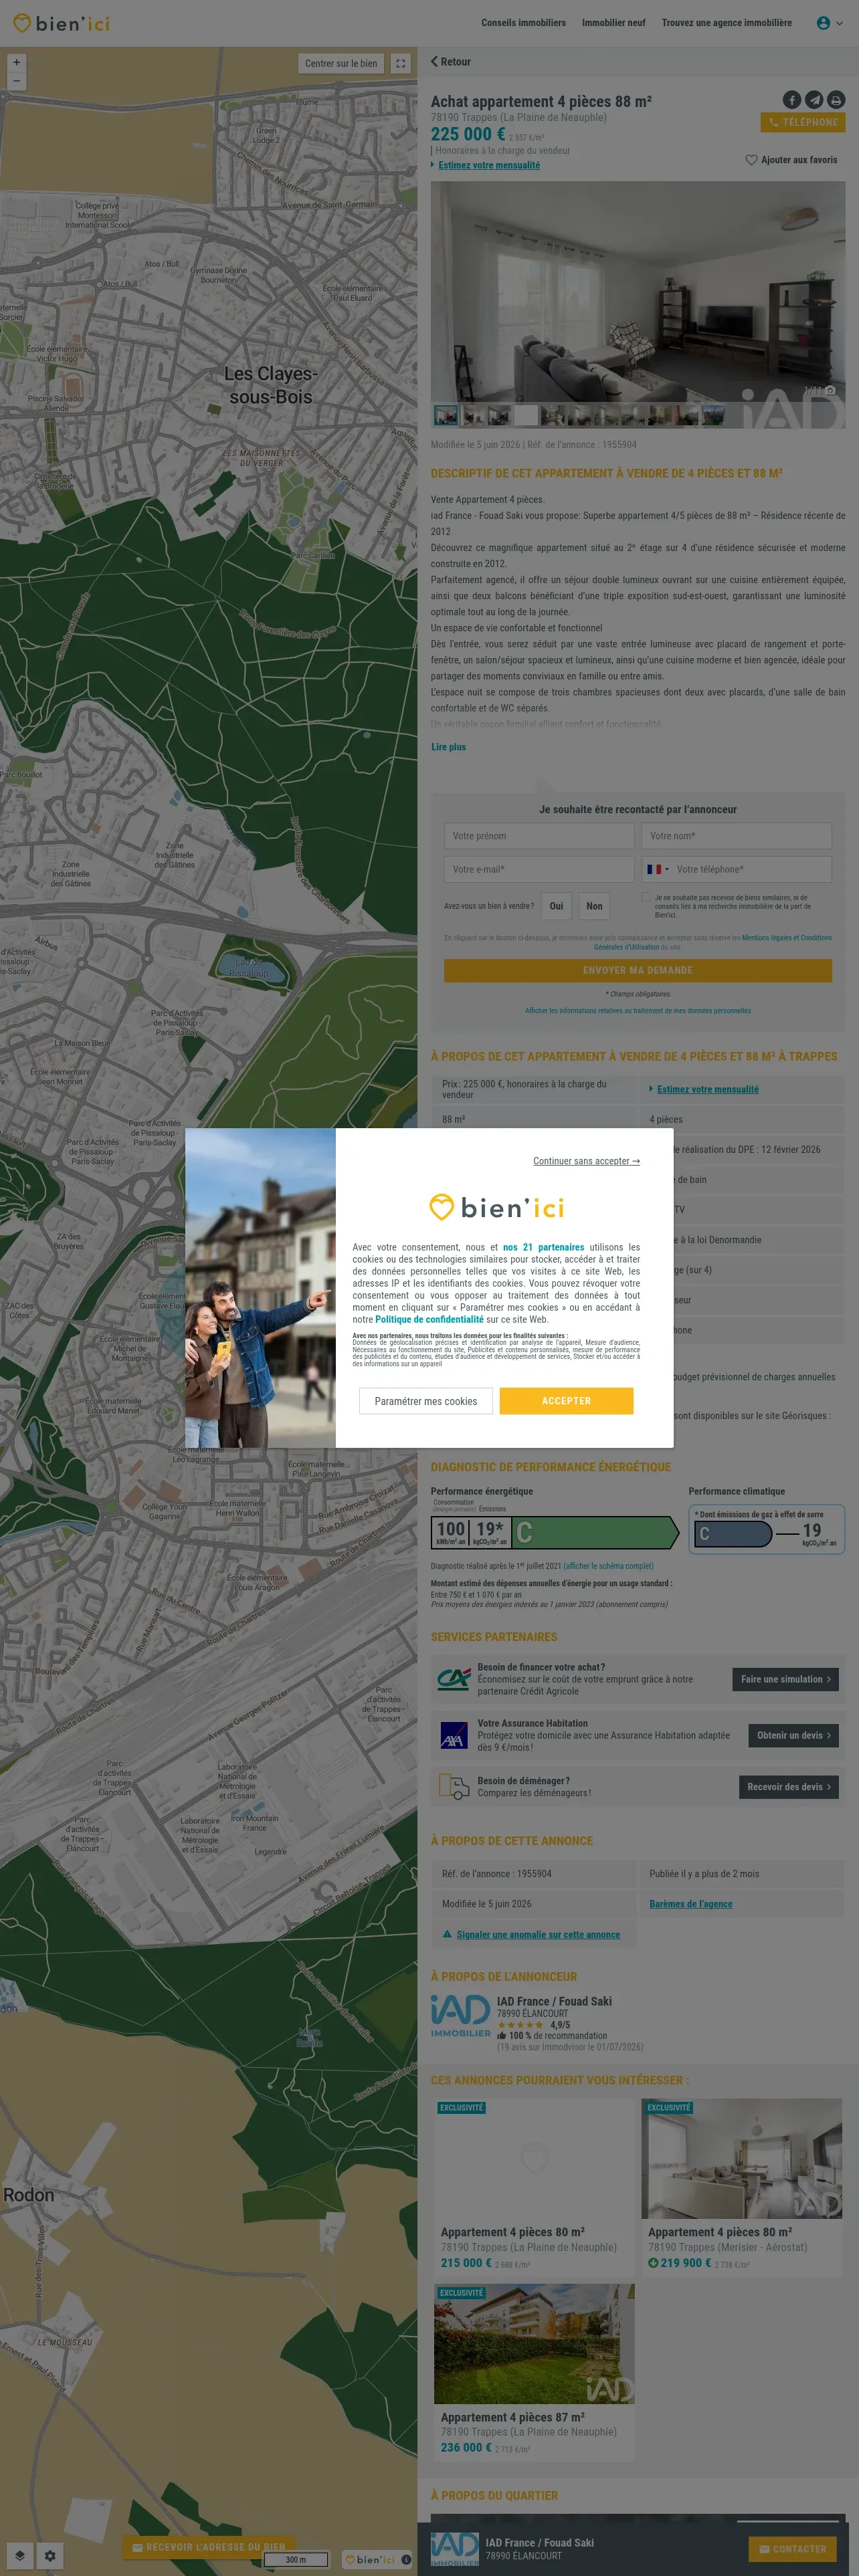Print the listing with the printer icon

[x=836, y=100]
